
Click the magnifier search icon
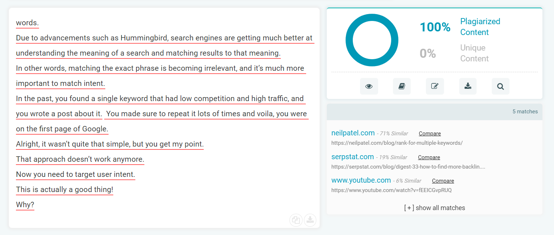coord(500,86)
